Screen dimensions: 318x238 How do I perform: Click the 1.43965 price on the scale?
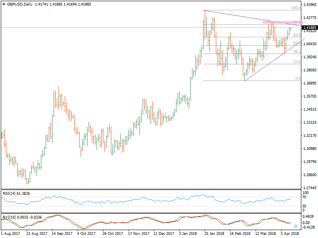[309, 5]
